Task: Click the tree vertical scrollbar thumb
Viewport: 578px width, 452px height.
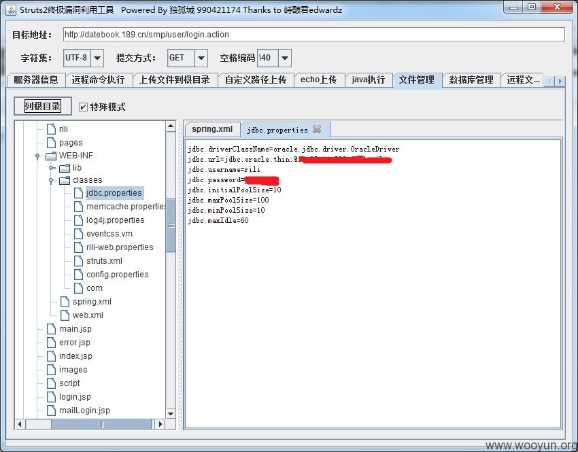Action: 171,226
